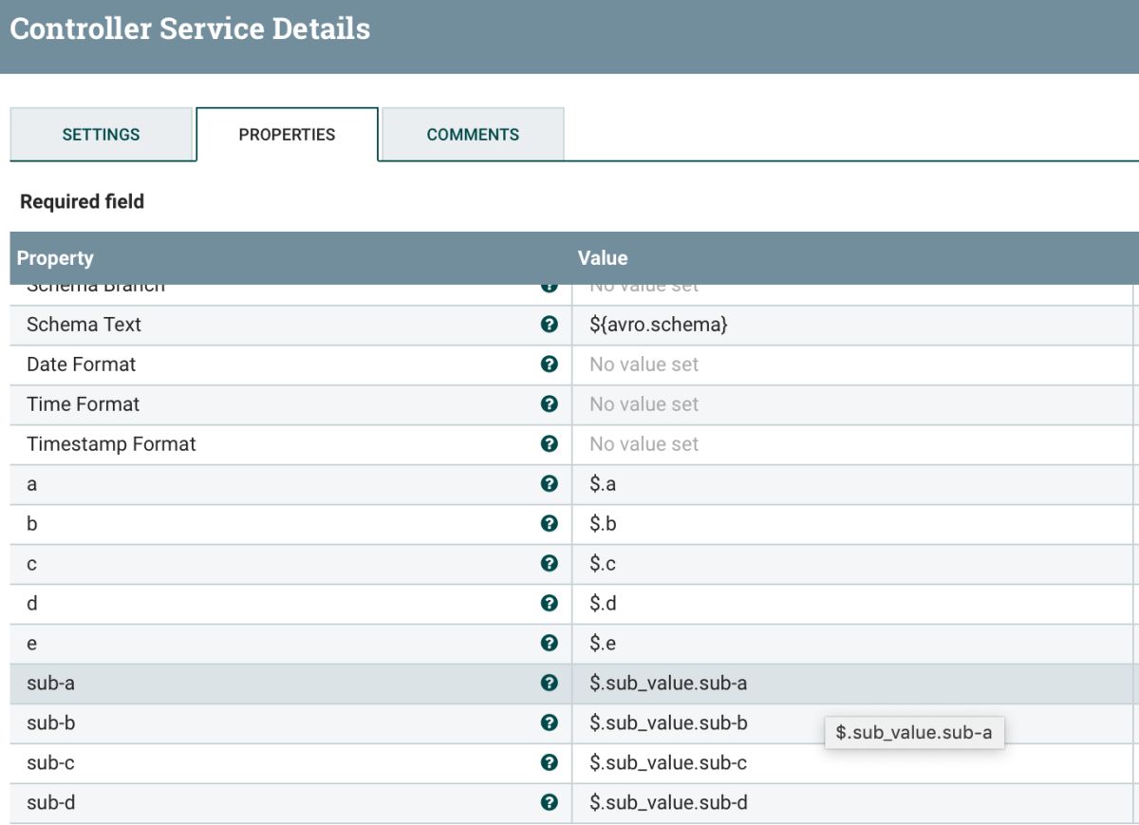
Task: Edit the $.a value cell
Action: click(x=852, y=484)
